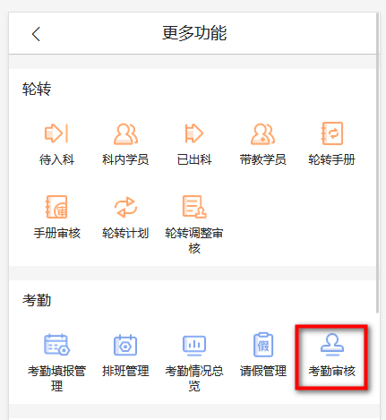The width and height of the screenshot is (386, 420).
Task: Open the 带教学员 icon
Action: tap(262, 133)
